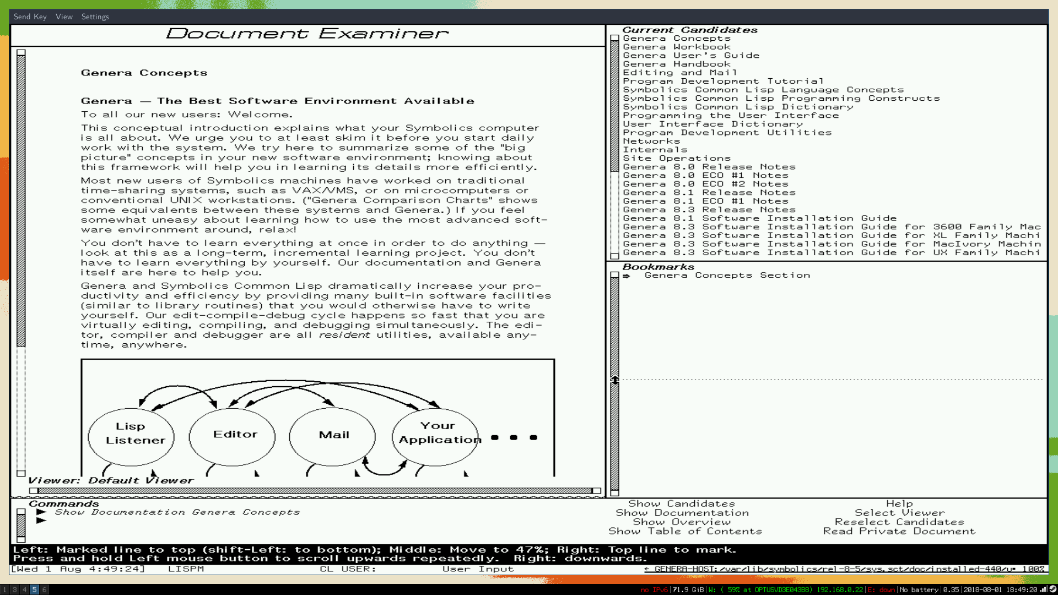Viewport: 1058px width, 595px height.
Task: Click top box of Candidates scrollbar
Action: coord(614,39)
